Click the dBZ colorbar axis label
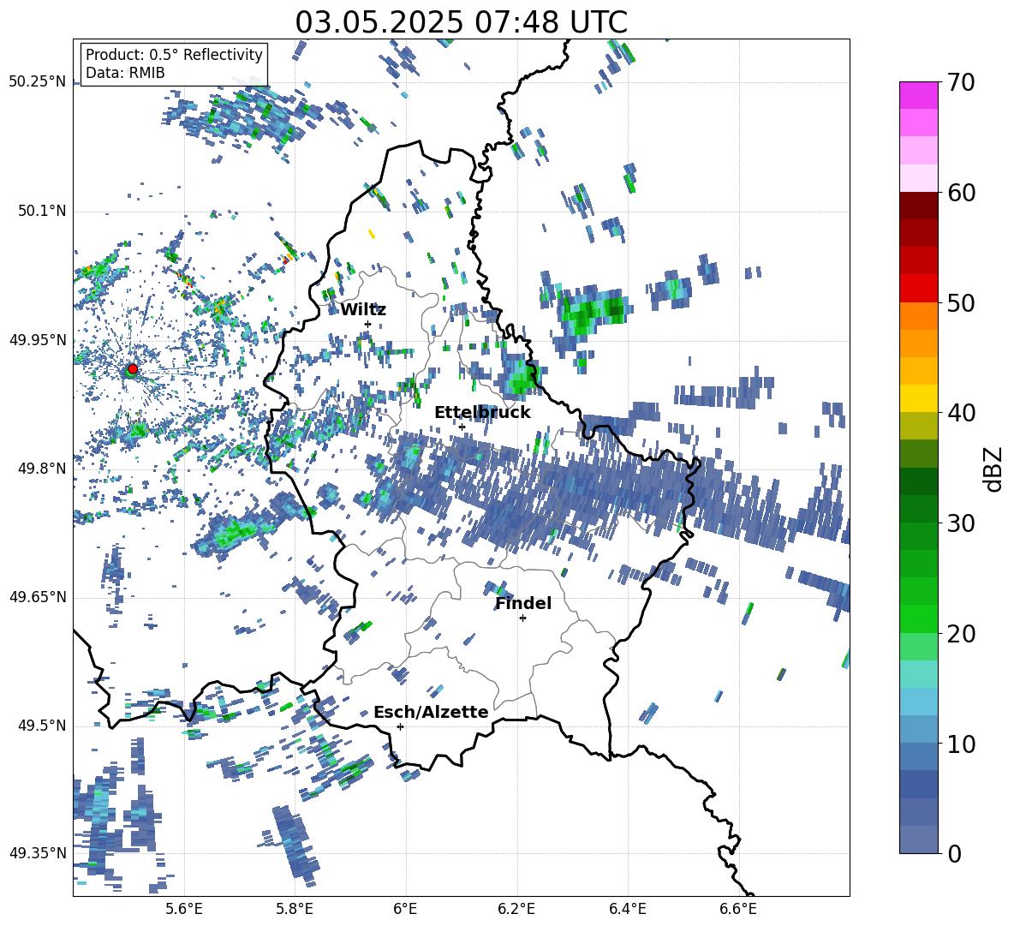 [x=994, y=469]
